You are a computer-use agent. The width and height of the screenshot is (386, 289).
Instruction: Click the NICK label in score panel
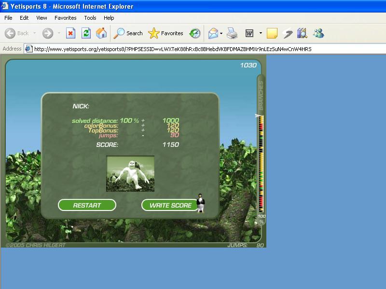[81, 106]
